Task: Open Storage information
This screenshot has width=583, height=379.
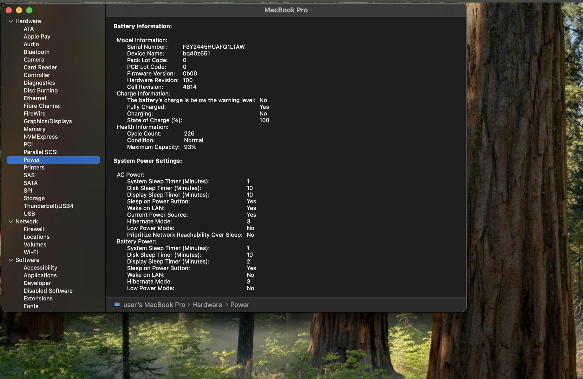Action: (34, 199)
